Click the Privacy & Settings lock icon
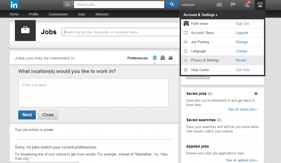281x163 pixels. pyautogui.click(x=186, y=60)
